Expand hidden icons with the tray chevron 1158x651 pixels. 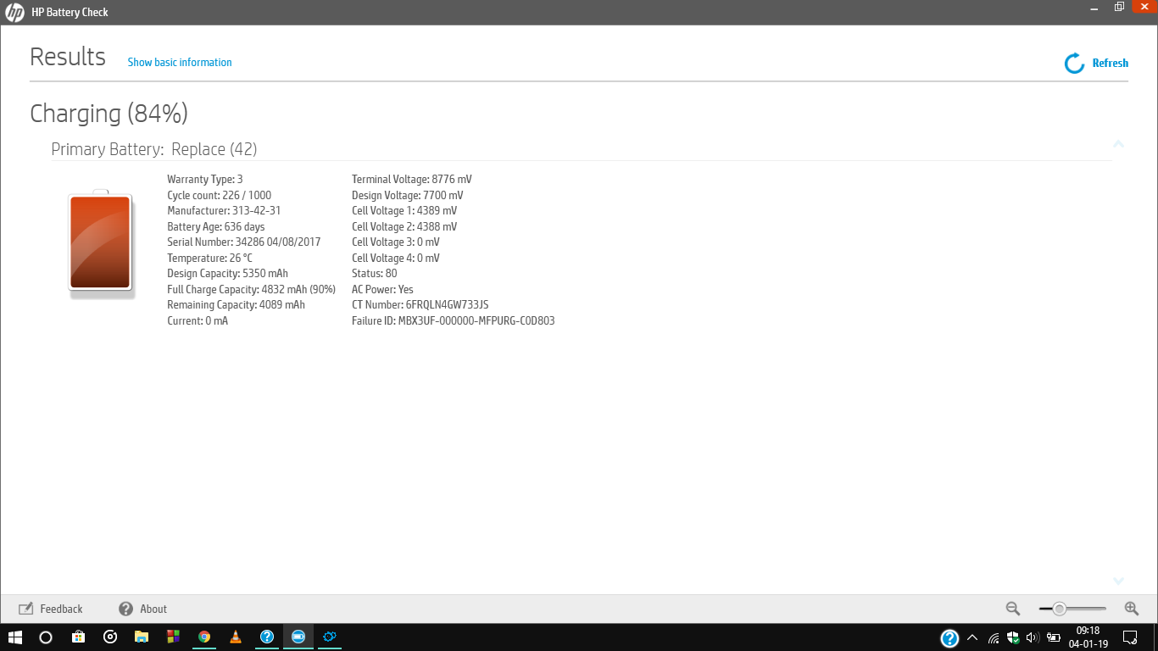[x=972, y=637]
